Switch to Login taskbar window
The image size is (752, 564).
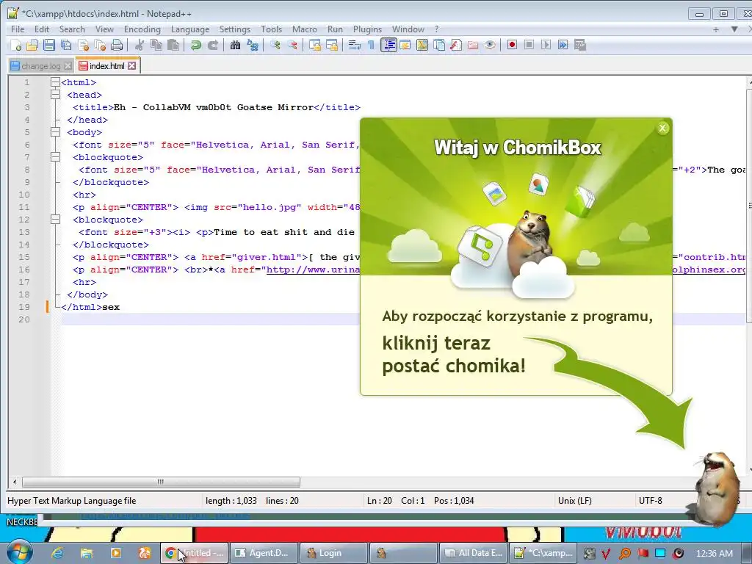(334, 553)
